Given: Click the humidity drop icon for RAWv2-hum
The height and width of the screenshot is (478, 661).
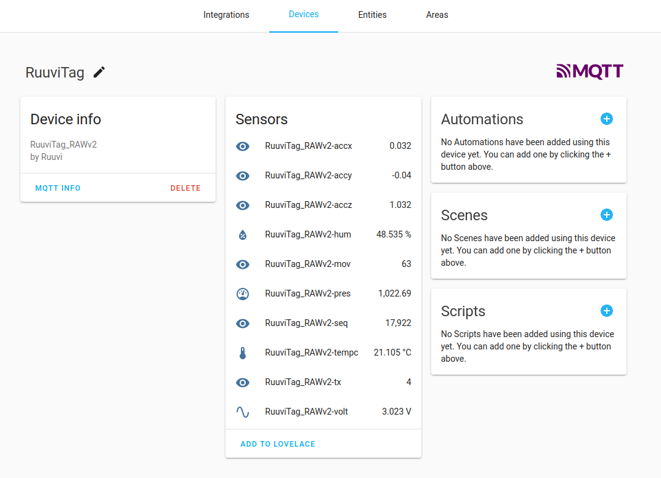Looking at the screenshot, I should coord(243,234).
